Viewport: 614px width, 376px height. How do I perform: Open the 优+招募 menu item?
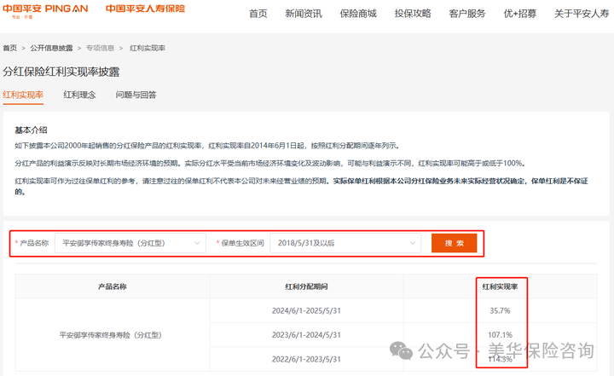tap(522, 14)
